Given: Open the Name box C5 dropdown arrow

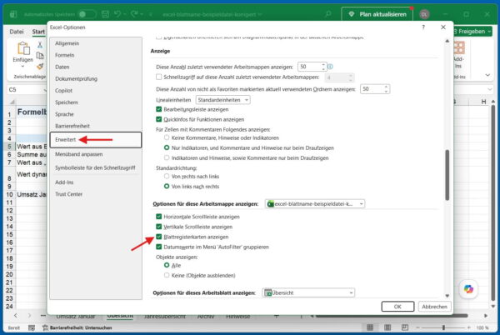Looking at the screenshot, I should (45, 90).
